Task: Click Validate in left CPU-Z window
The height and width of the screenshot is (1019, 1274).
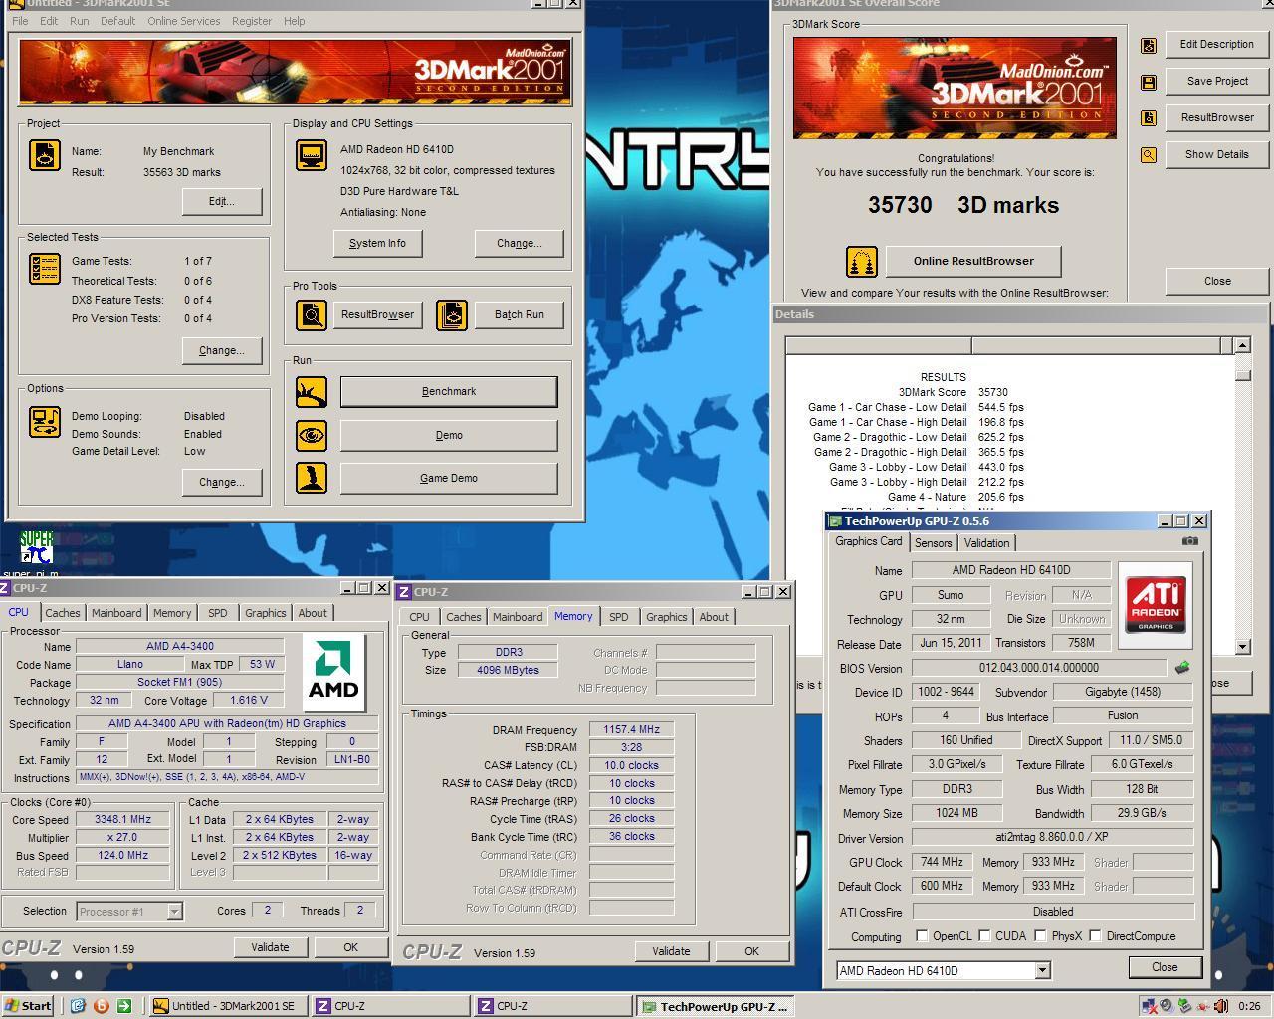Action: pos(270,947)
